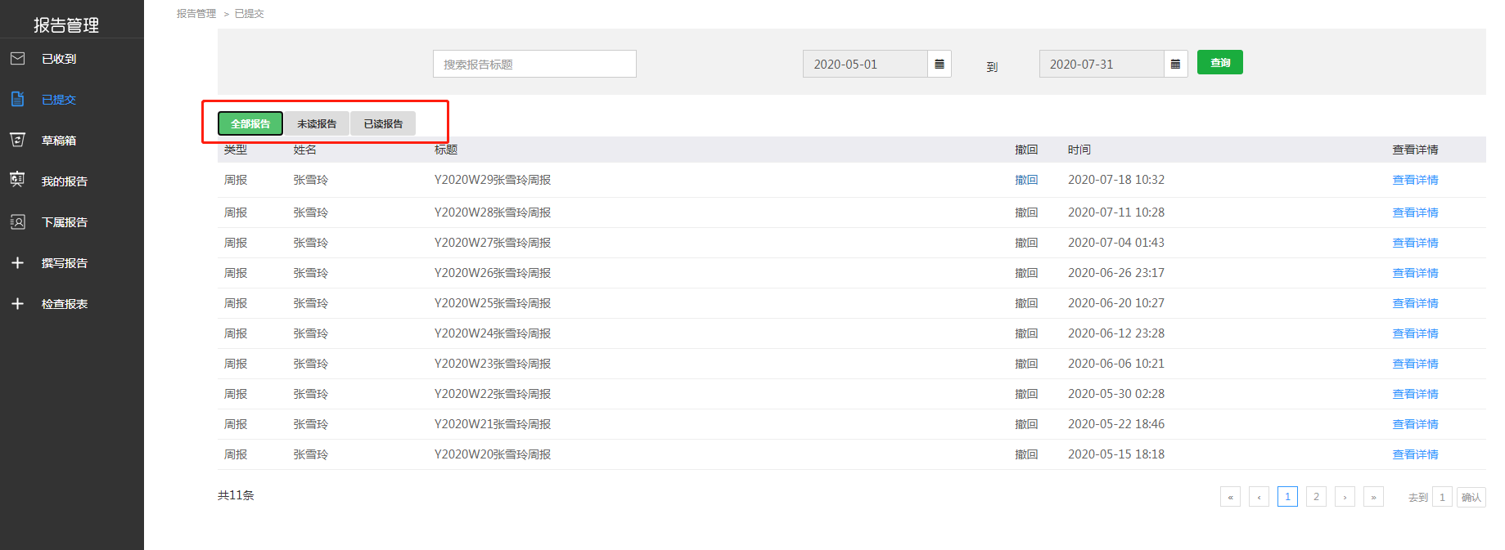
Task: Switch to the 未读报告 tab
Action: [317, 123]
